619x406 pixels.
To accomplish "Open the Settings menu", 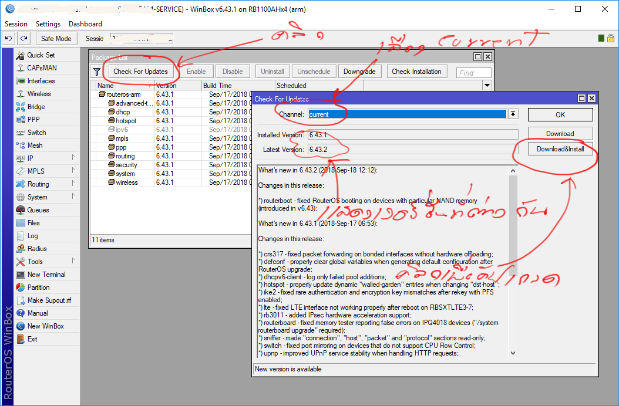I will click(48, 24).
